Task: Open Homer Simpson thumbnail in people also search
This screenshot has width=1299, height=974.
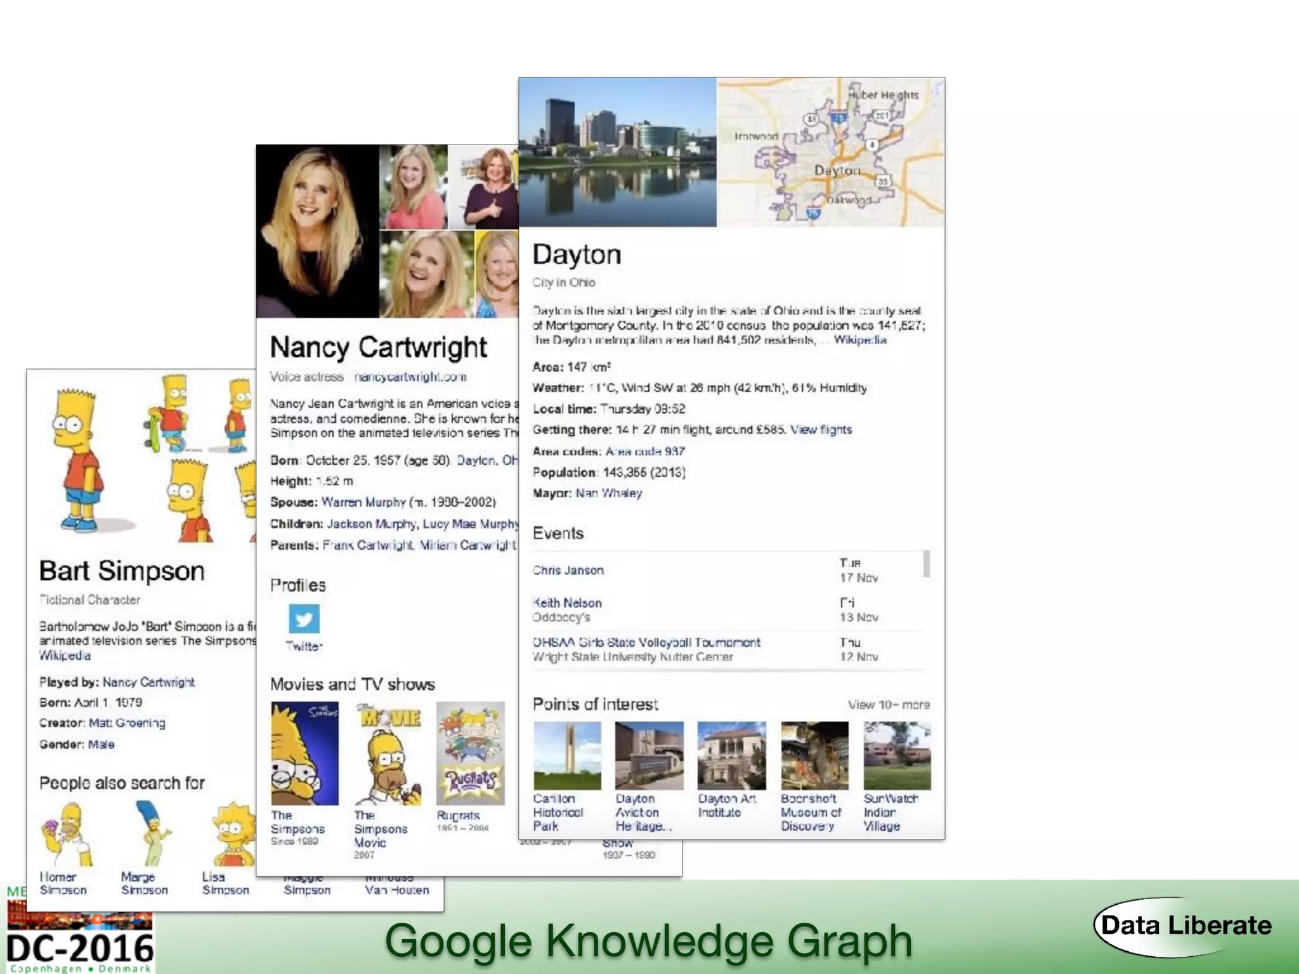Action: point(67,834)
